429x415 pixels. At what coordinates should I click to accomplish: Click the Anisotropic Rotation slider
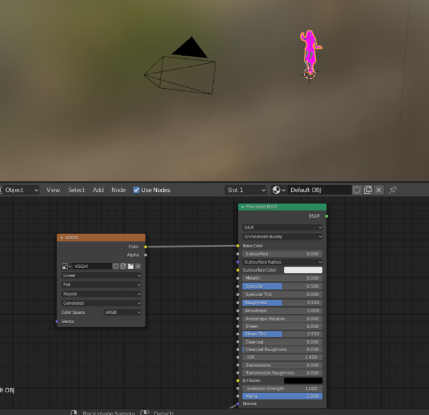coord(283,319)
